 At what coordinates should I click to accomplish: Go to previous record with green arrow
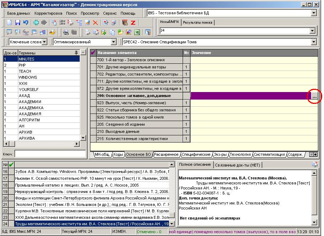point(36,23)
